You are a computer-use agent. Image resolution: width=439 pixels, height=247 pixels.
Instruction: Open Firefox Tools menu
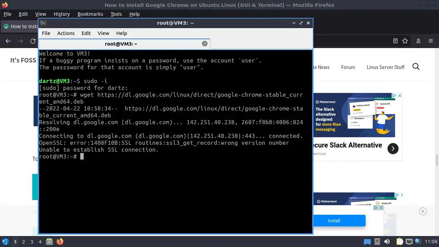[116, 14]
